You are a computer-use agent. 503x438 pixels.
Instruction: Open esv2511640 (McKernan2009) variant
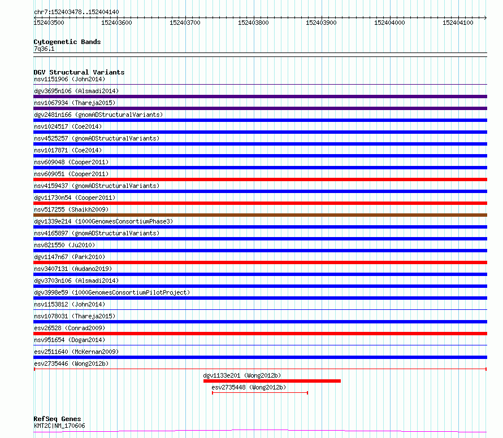point(76,352)
